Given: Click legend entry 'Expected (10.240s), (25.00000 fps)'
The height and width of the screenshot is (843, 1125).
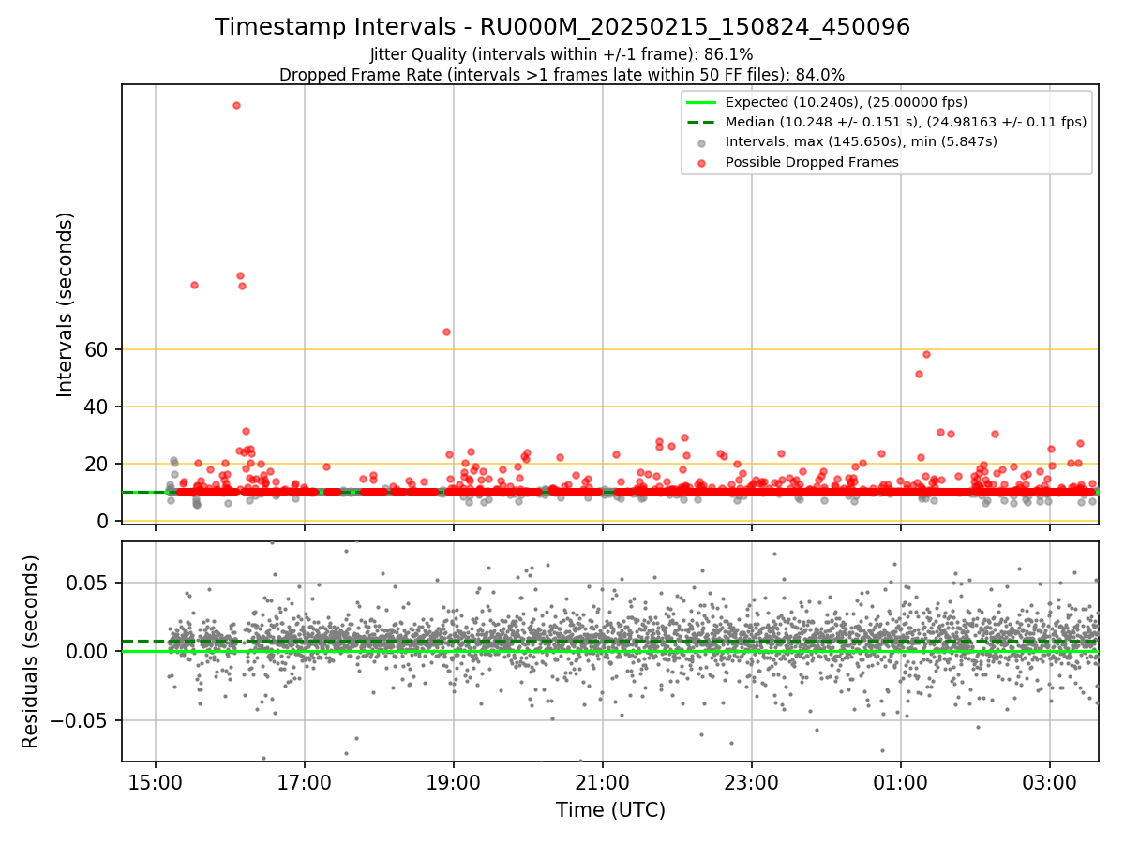Looking at the screenshot, I should 847,102.
